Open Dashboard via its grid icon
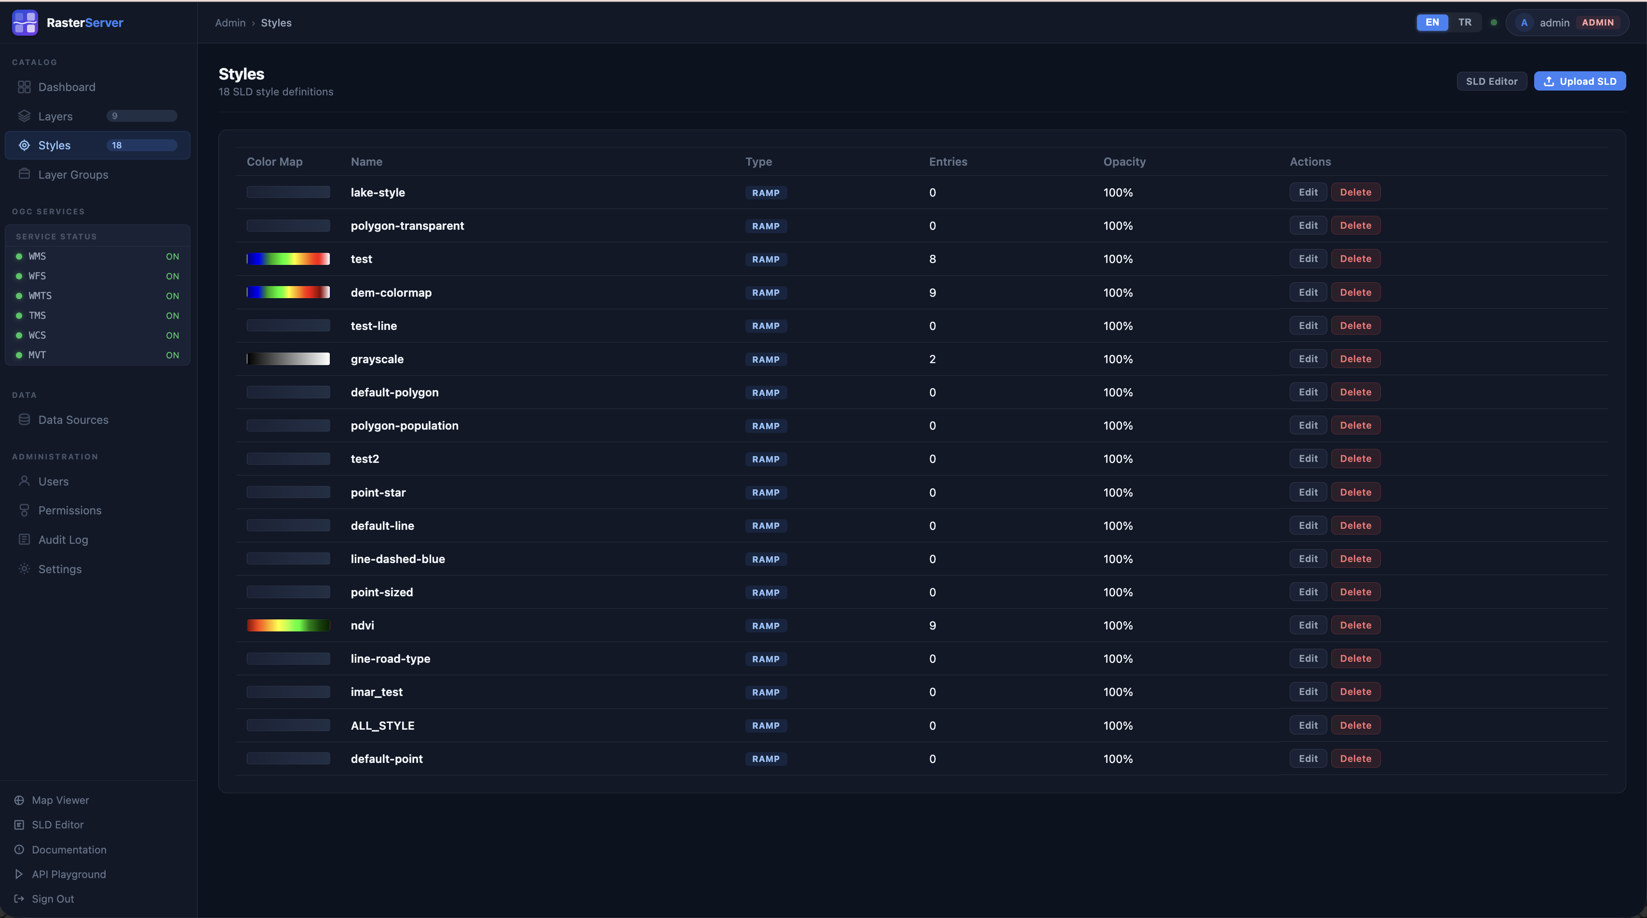The height and width of the screenshot is (918, 1647). (24, 87)
